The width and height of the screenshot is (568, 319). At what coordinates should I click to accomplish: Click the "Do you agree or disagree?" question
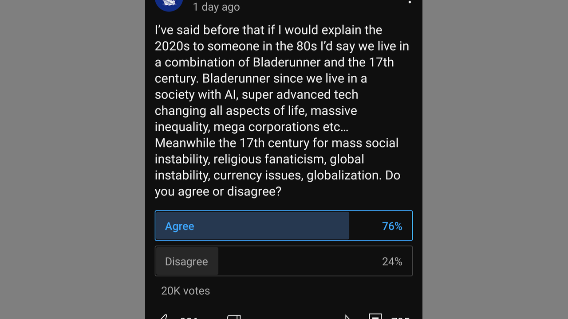[x=217, y=191]
